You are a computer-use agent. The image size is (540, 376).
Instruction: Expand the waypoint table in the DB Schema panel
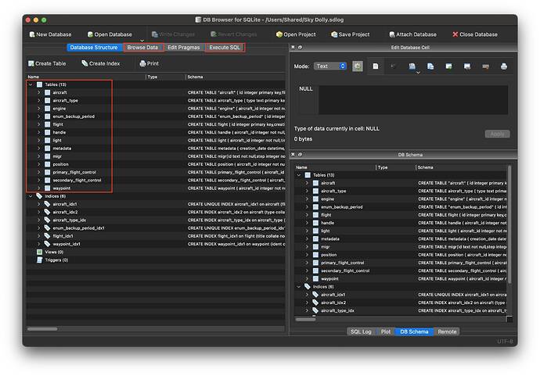(x=307, y=278)
